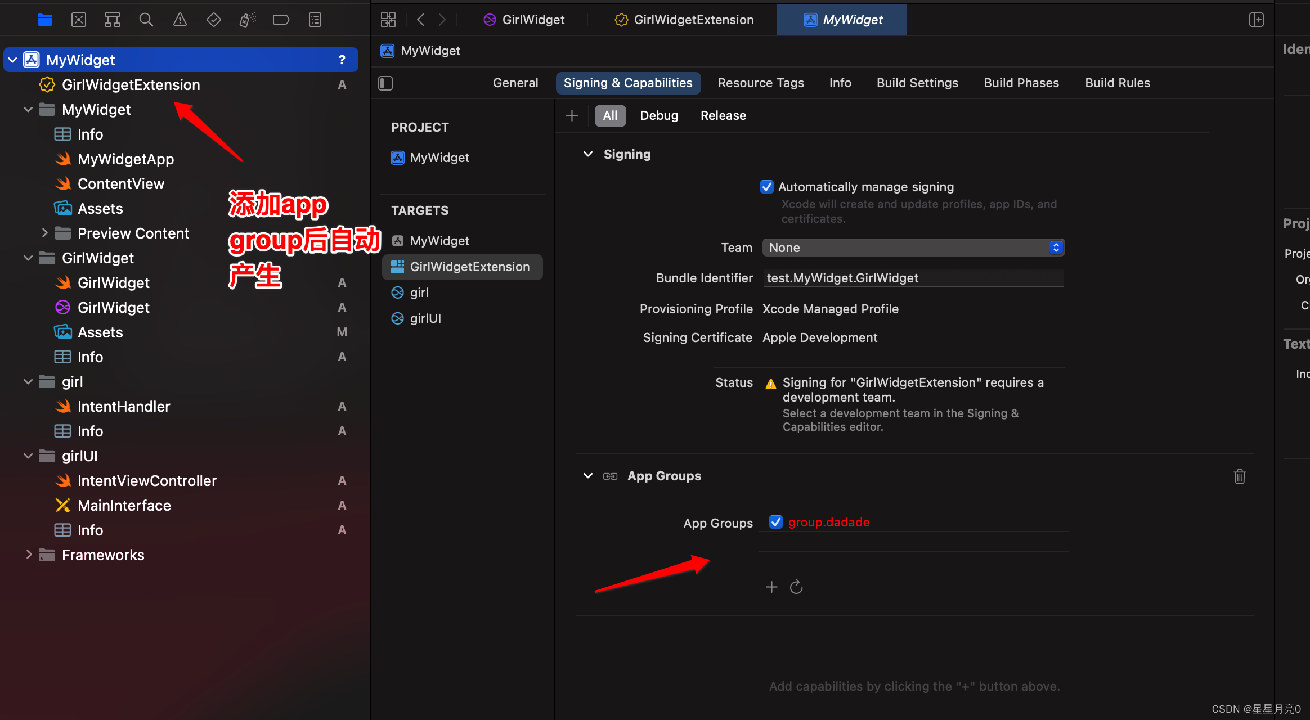Open the Report navigator icon
1310x720 pixels.
coord(315,20)
